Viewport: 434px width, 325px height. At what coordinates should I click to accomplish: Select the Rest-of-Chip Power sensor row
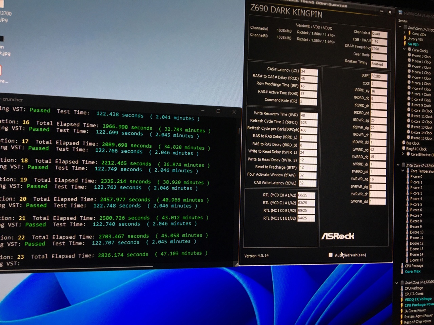click(416, 322)
